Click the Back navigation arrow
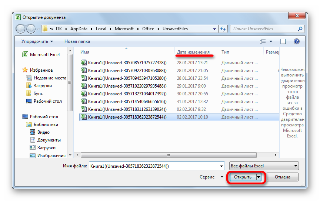 click(x=20, y=29)
